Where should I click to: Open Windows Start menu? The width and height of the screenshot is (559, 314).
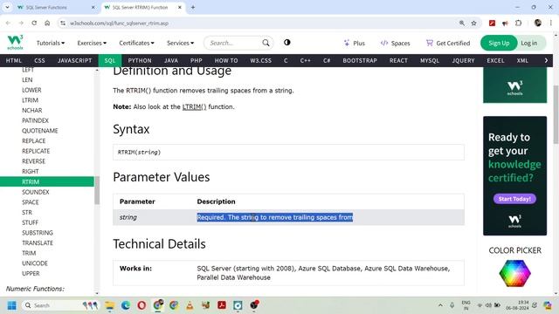(x=11, y=305)
